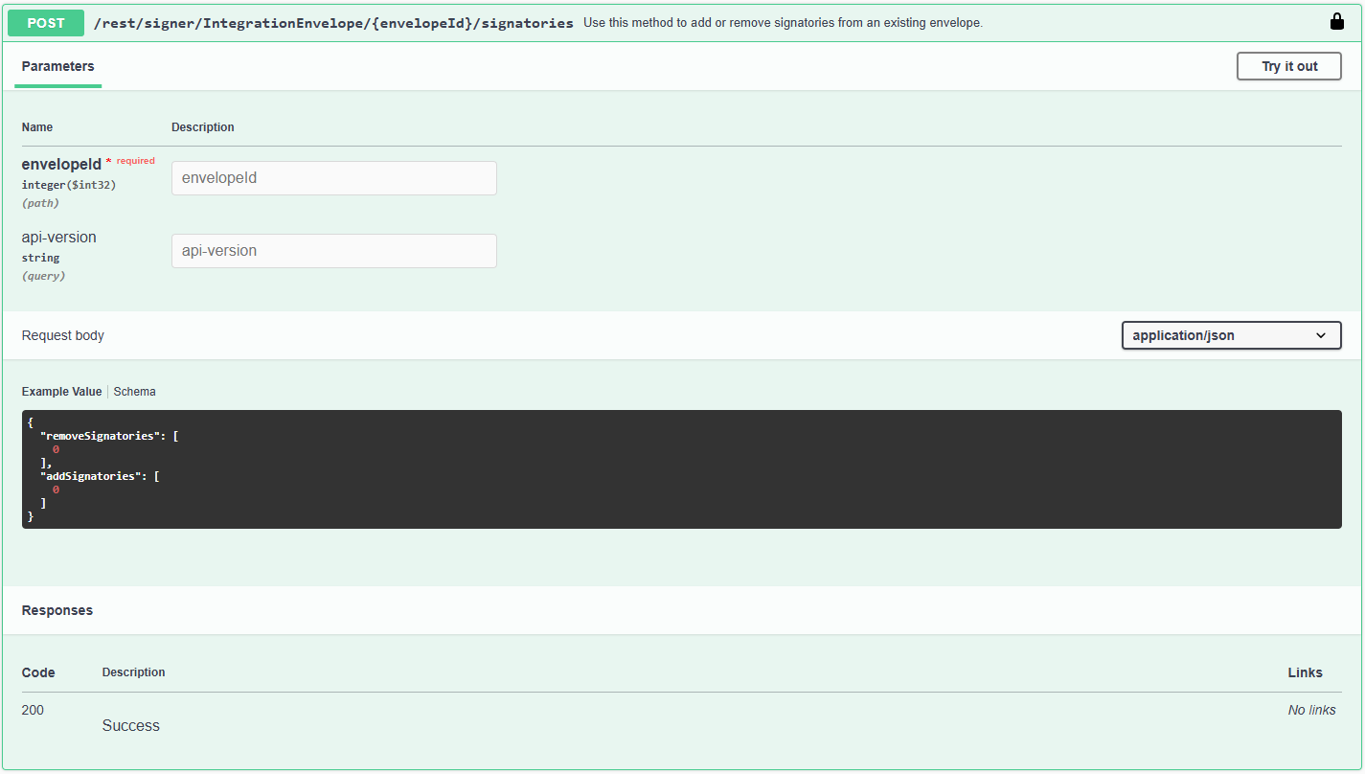Click the envelopeId parameter name label
The width and height of the screenshot is (1365, 774).
pyautogui.click(x=61, y=164)
